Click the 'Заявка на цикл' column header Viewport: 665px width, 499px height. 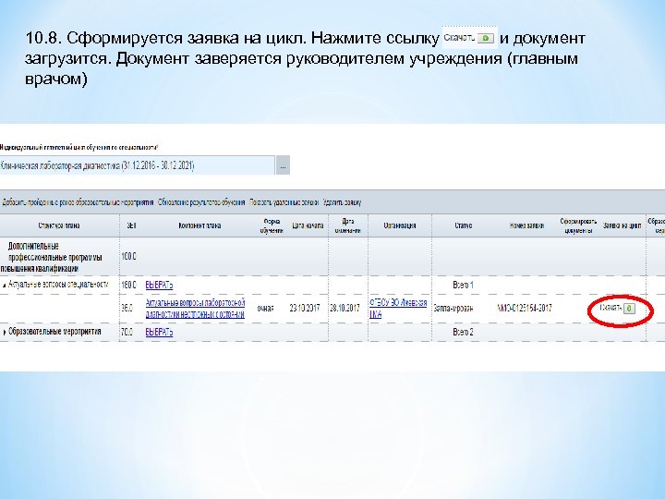coord(622,225)
